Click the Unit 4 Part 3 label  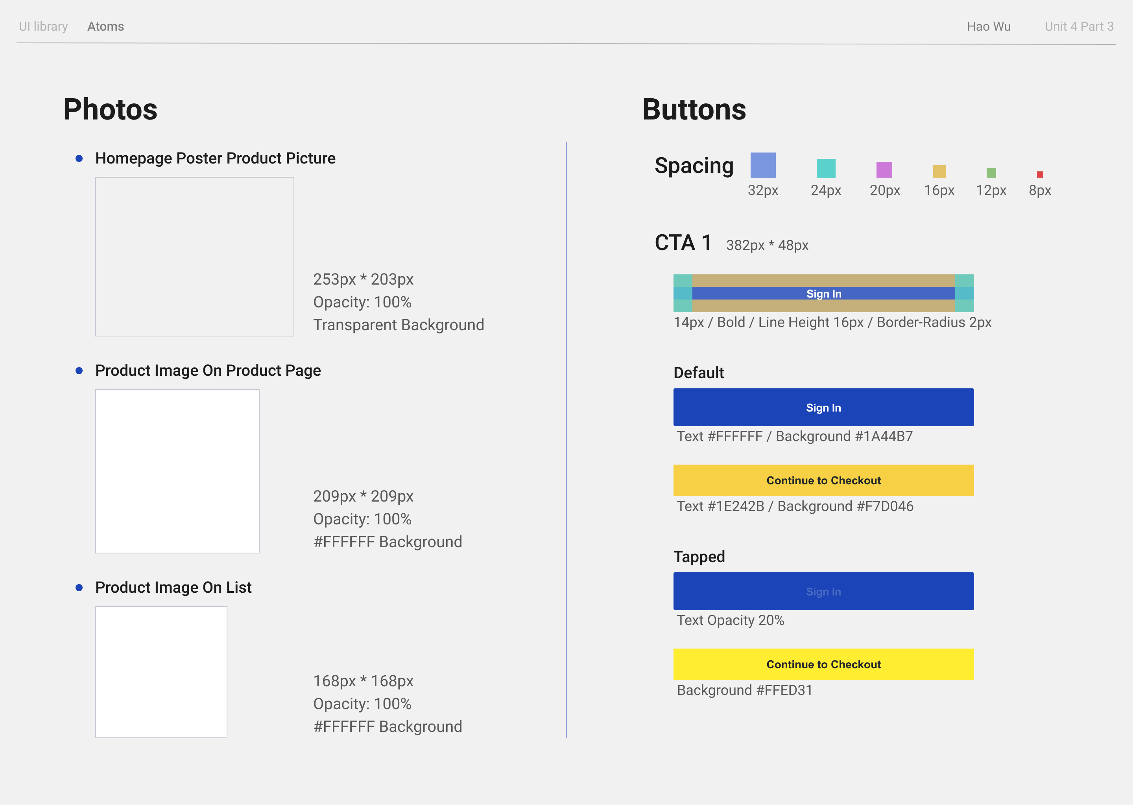click(x=1079, y=26)
